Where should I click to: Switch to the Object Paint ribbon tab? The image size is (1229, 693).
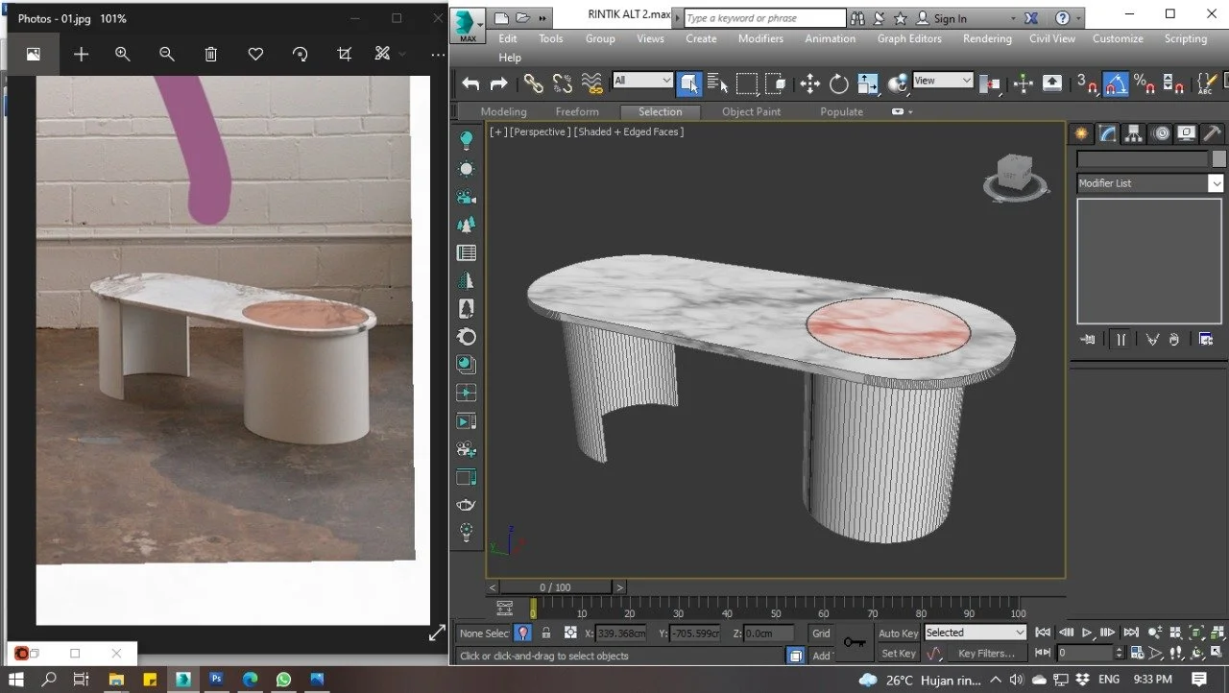[751, 111]
